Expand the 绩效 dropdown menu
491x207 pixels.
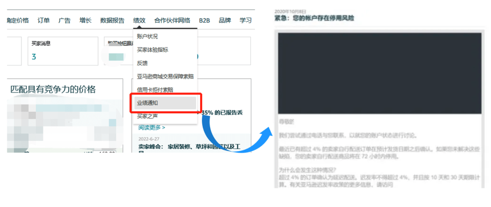[139, 20]
